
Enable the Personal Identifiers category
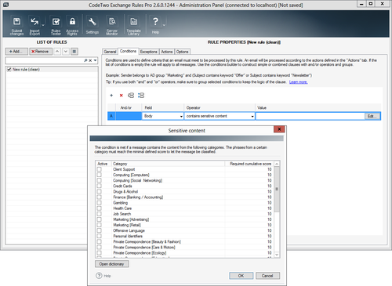pos(100,236)
